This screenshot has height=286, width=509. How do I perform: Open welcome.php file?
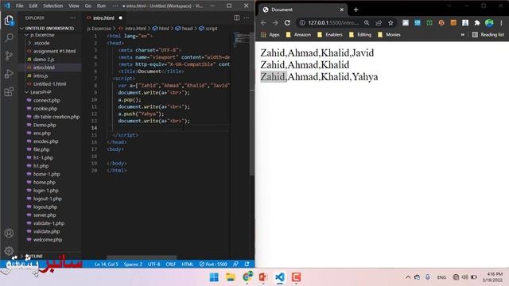(48, 240)
